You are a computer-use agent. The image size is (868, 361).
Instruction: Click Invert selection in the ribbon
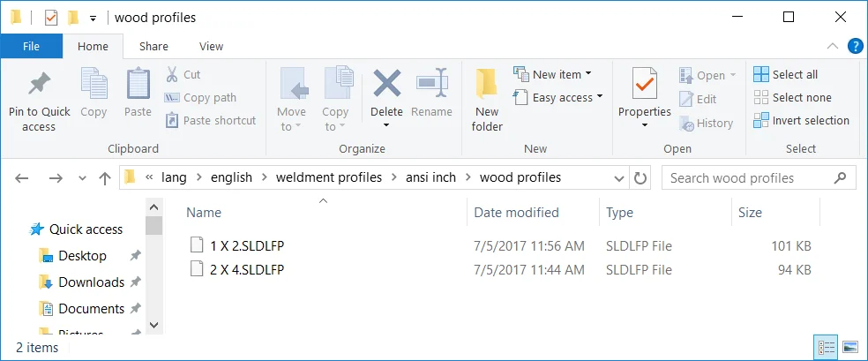[x=802, y=120]
